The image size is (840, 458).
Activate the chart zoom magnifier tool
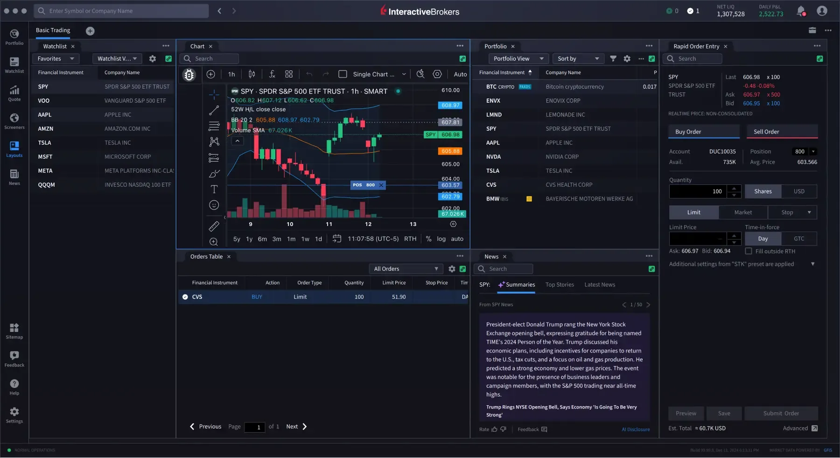pos(214,241)
